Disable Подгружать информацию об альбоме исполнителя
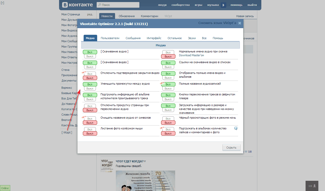 (90, 99)
